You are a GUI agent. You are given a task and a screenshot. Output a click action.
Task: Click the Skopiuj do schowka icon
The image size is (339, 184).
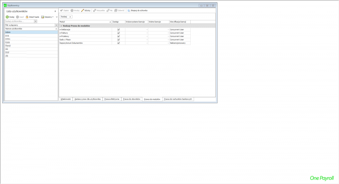point(129,10)
